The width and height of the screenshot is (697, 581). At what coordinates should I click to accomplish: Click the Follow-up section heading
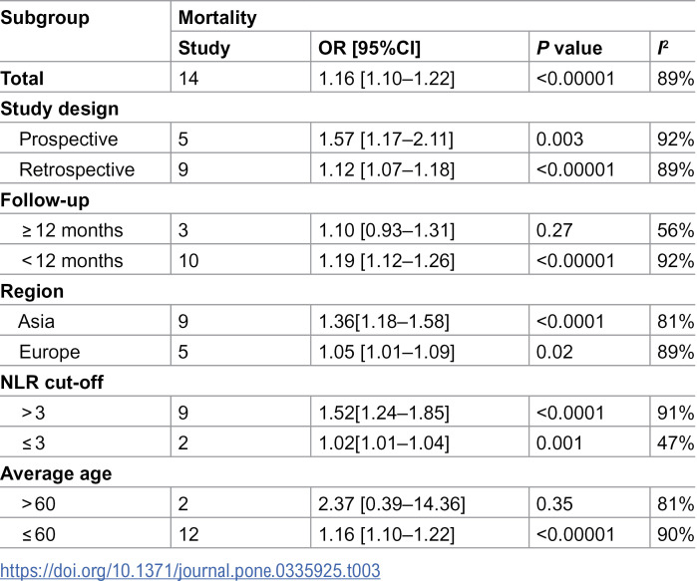pyautogui.click(x=45, y=200)
